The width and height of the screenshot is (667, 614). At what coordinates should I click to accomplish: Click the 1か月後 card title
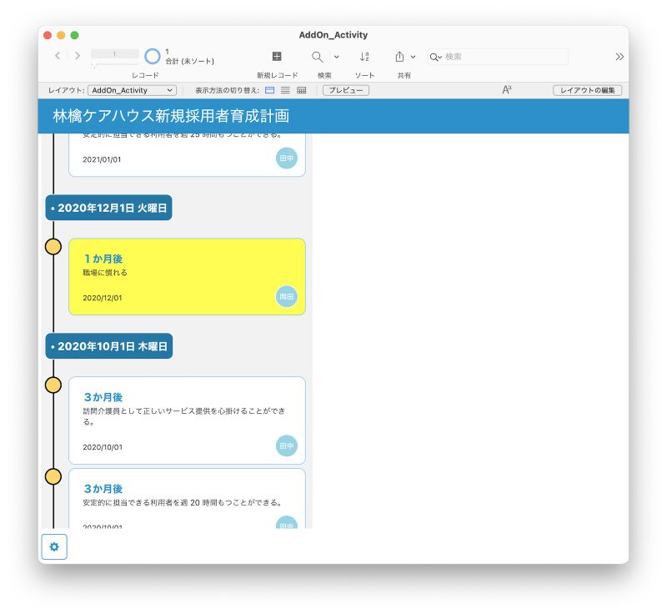point(103,259)
